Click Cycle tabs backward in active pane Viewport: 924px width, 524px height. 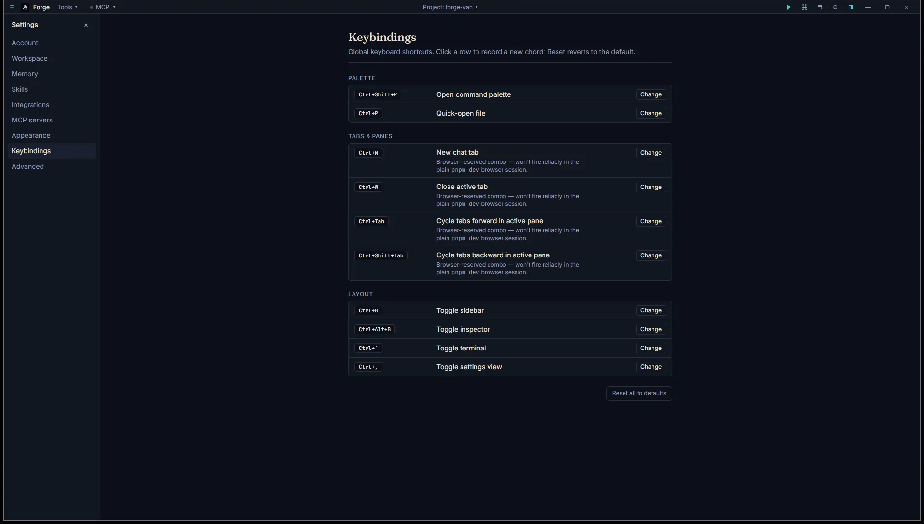coord(493,255)
